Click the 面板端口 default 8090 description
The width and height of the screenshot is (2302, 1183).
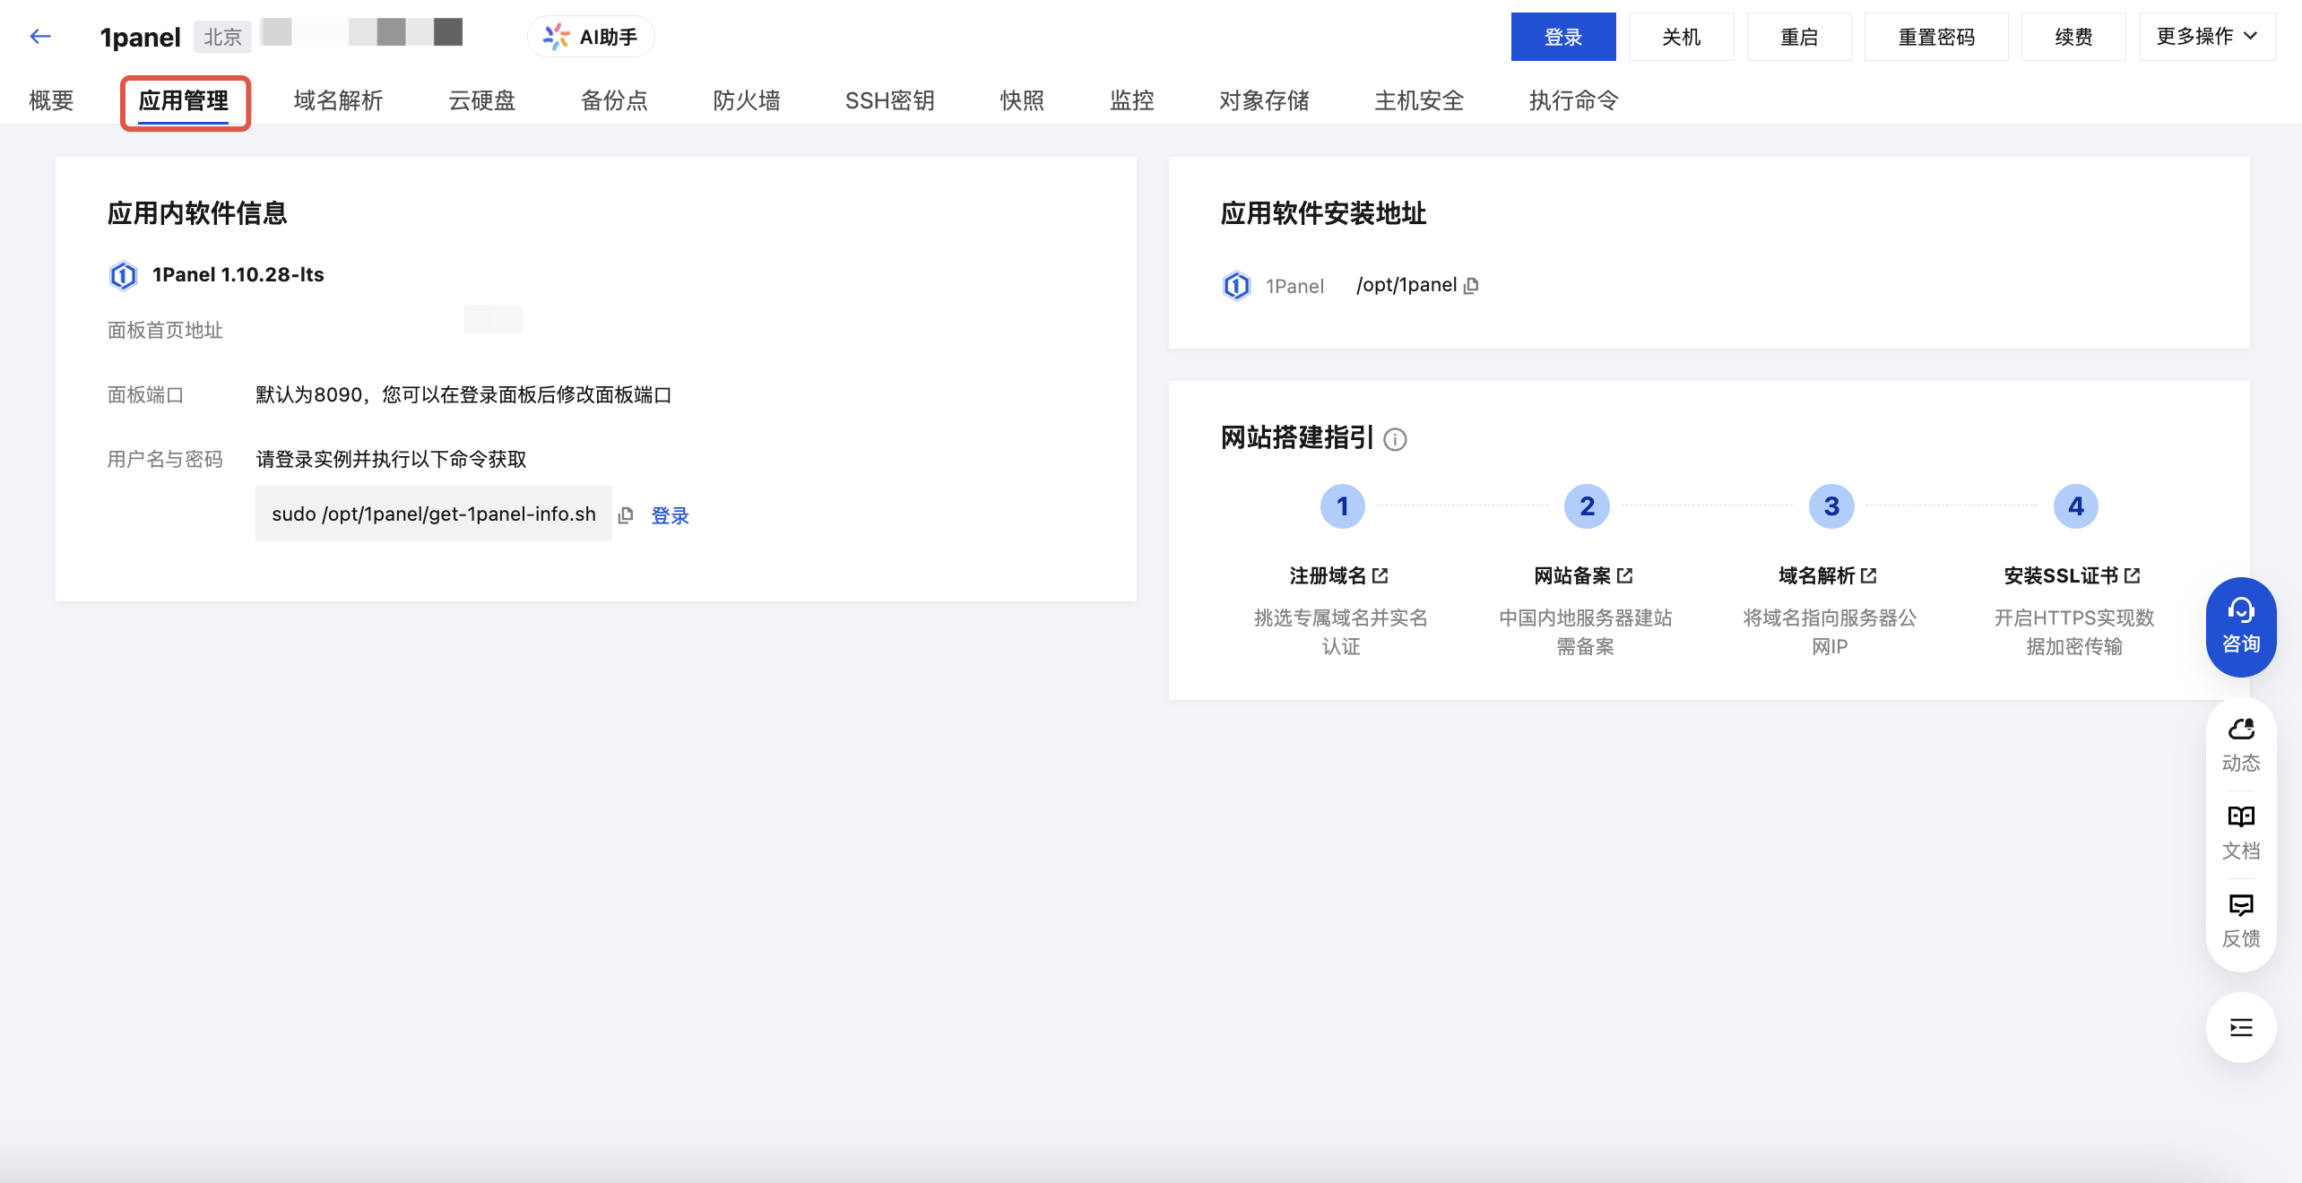[463, 395]
